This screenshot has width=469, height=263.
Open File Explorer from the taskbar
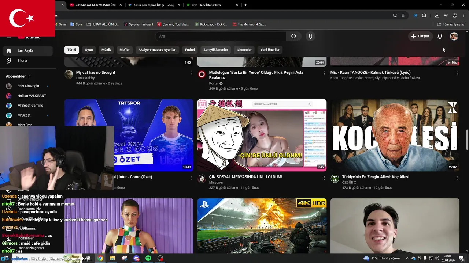point(112,258)
